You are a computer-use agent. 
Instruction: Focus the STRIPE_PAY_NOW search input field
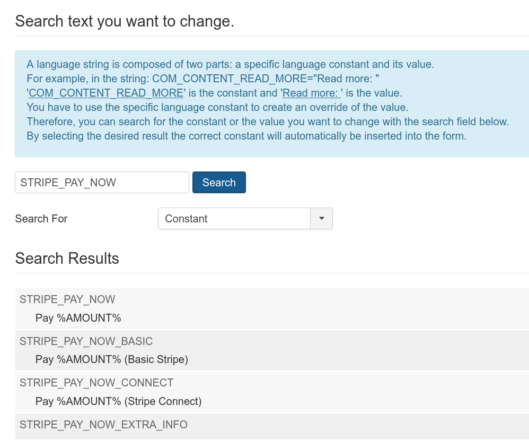[x=102, y=183]
